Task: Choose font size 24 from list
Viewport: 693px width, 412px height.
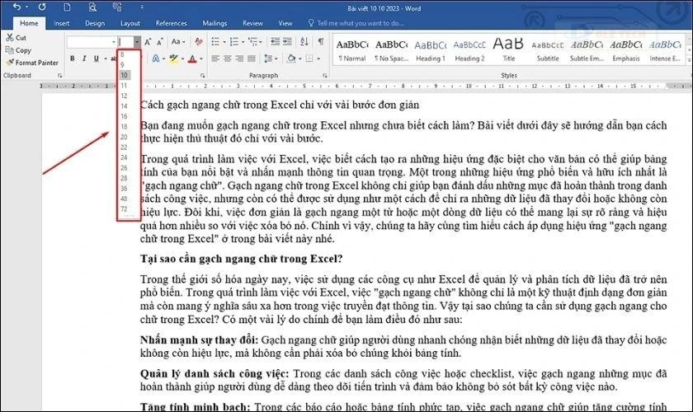Action: 125,157
